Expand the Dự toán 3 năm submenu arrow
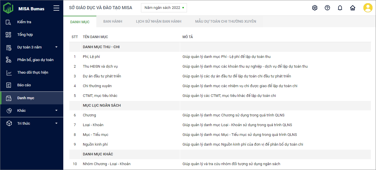The height and width of the screenshot is (170, 376). (x=56, y=47)
